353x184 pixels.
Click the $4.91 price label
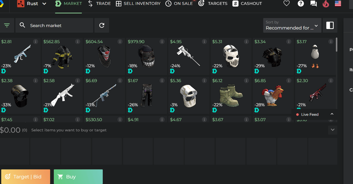[x=133, y=119]
